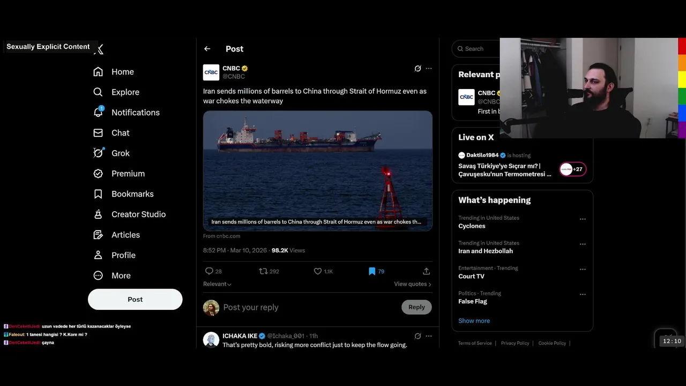Click the Post your reply field

point(310,307)
